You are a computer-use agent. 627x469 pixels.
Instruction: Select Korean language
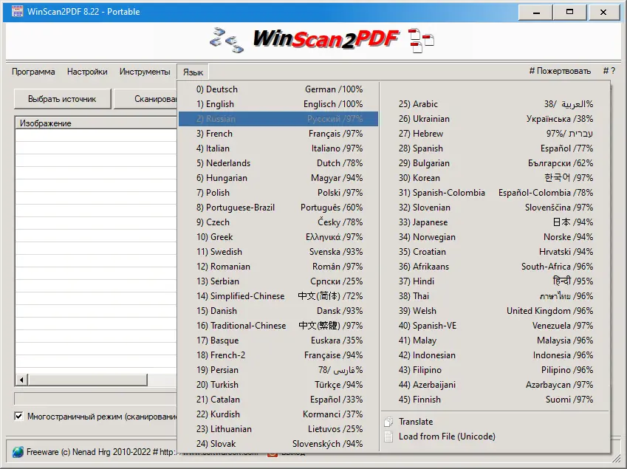click(495, 178)
